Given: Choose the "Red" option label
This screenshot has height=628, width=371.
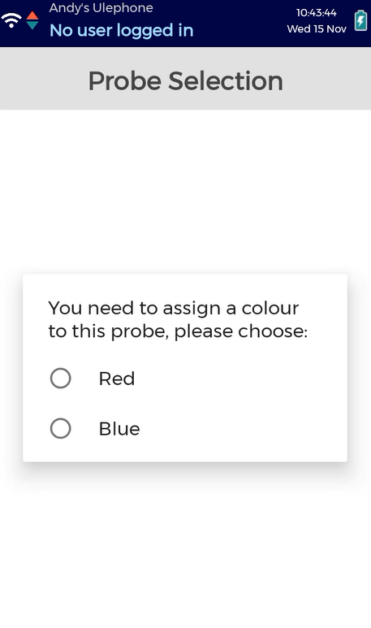Looking at the screenshot, I should click(x=117, y=379).
